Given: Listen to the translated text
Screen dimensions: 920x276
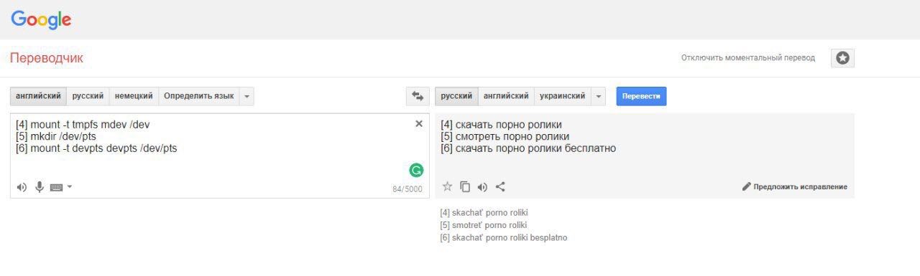Looking at the screenshot, I should 482,186.
